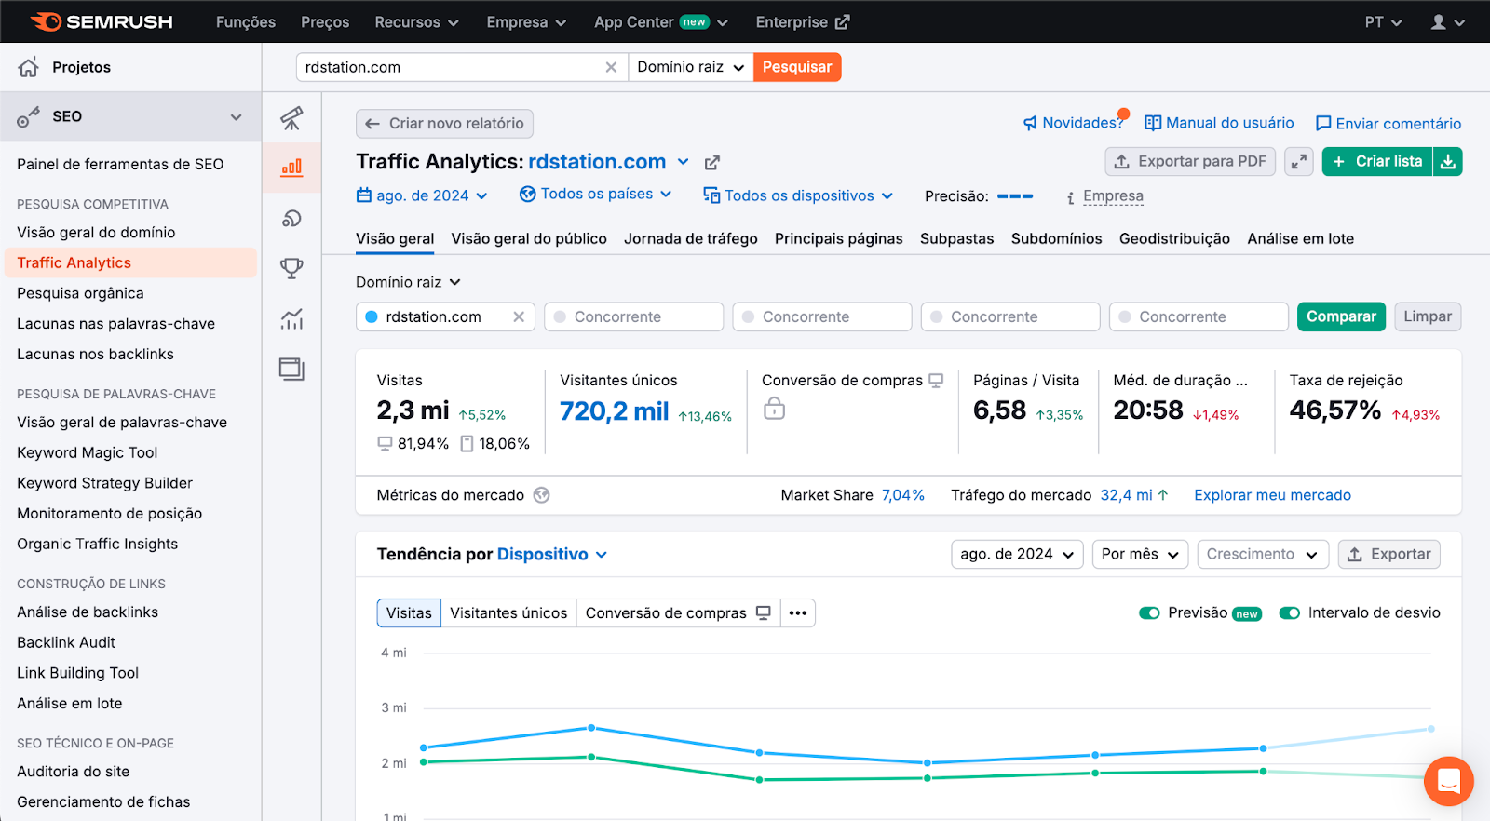This screenshot has width=1490, height=821.
Task: Click the download icon beside Criar lista
Action: click(x=1448, y=162)
